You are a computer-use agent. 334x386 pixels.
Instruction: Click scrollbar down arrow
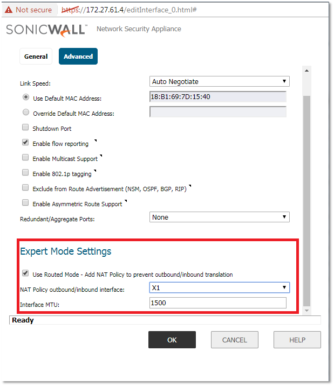click(307, 311)
